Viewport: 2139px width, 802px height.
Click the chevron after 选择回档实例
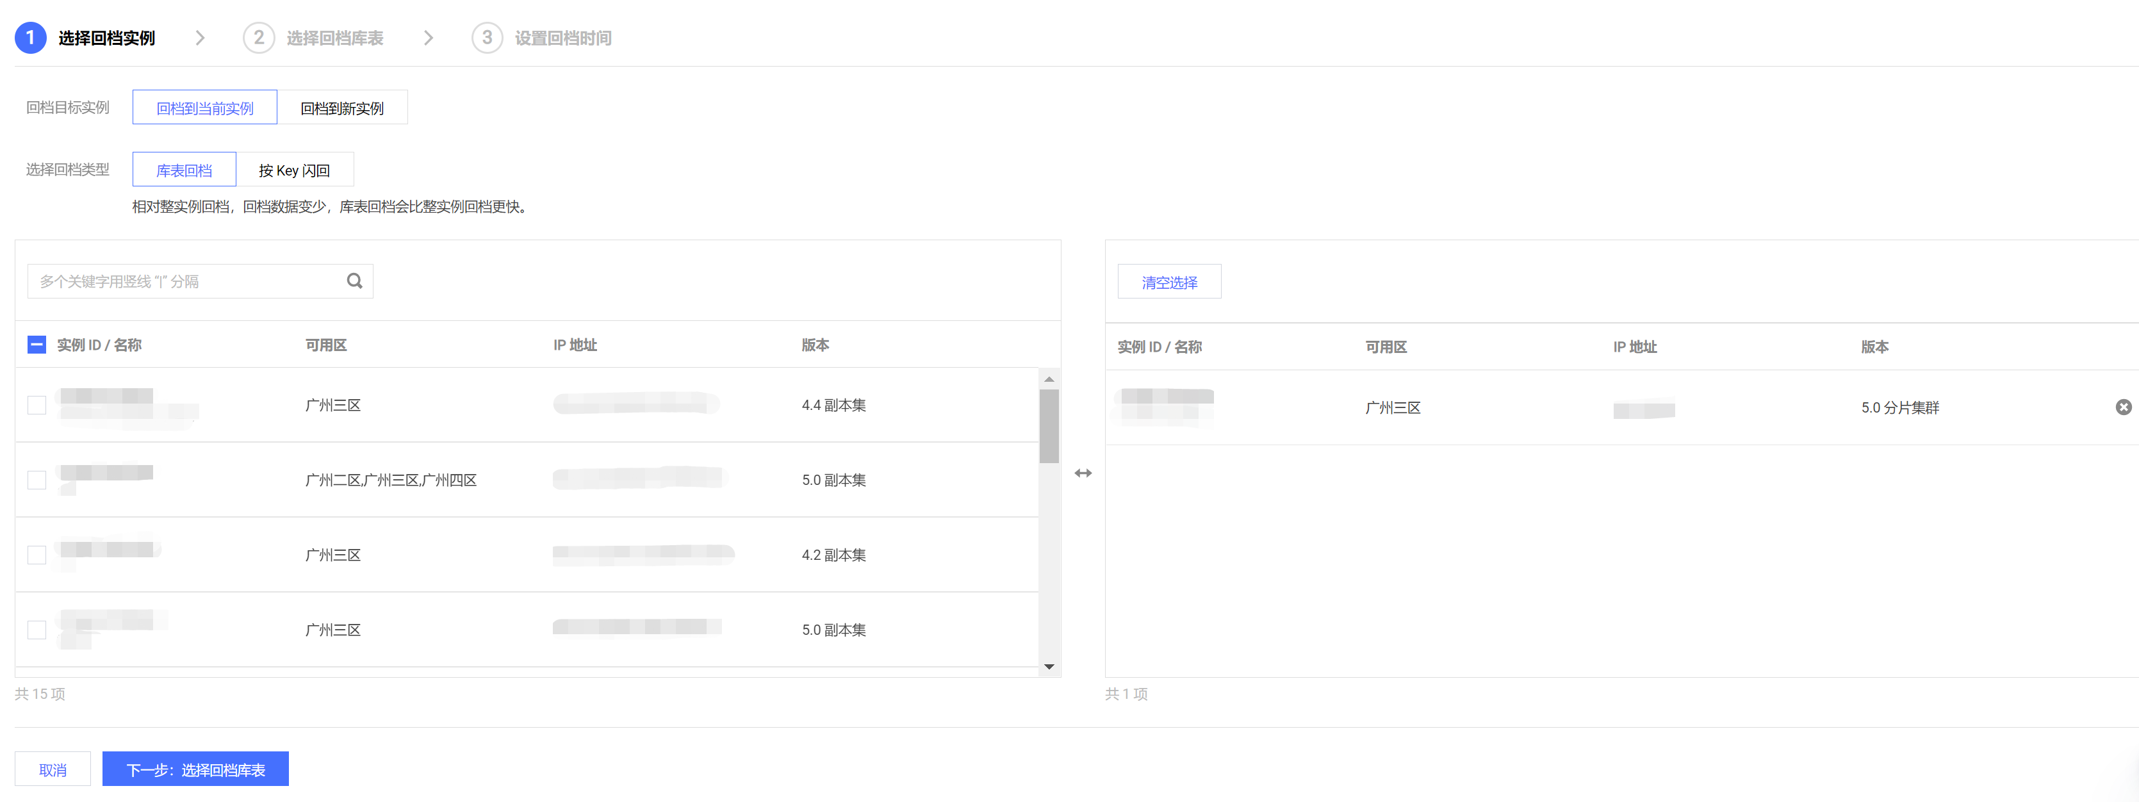coord(200,37)
